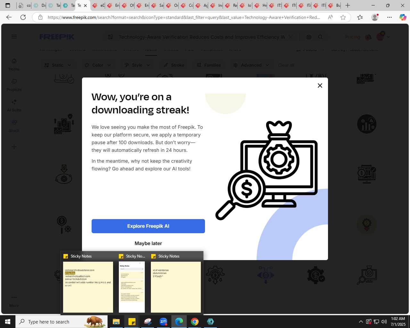Open Edge tab actions menu
Viewport: 410px width, 328px height.
pyautogui.click(x=8, y=5)
